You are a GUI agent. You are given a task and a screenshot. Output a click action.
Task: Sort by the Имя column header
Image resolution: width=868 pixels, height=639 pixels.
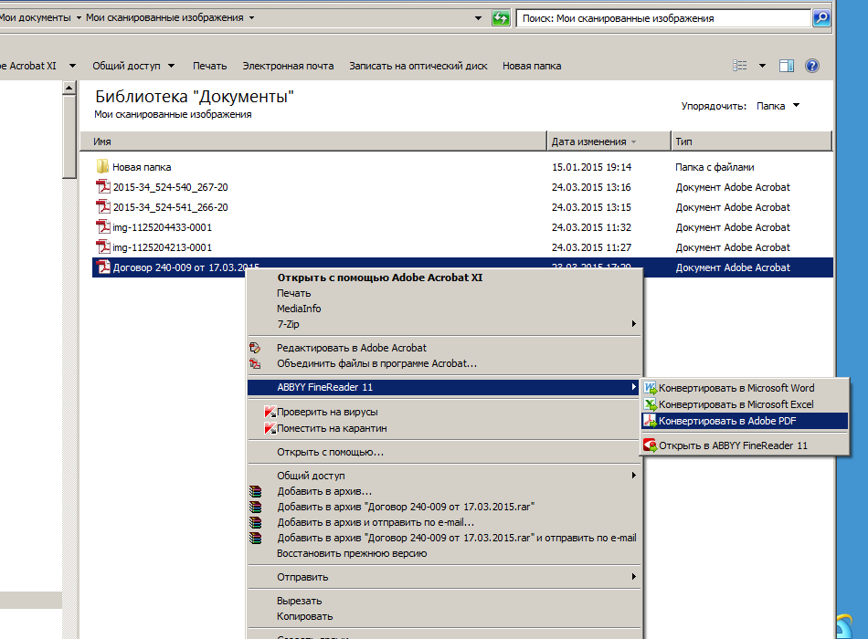(313, 141)
